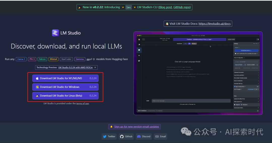Select the chat bubble icon in sidebar
Image resolution: width=272 pixels, height=143 pixels.
(x=139, y=50)
